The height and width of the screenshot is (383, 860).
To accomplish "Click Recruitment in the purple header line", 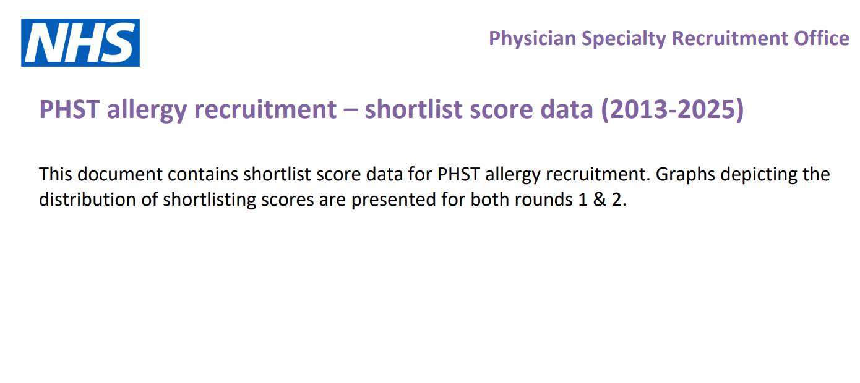I will (x=730, y=38).
